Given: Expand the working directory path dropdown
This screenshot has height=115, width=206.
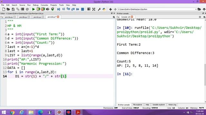Looking at the screenshot, I should (x=196, y=9).
